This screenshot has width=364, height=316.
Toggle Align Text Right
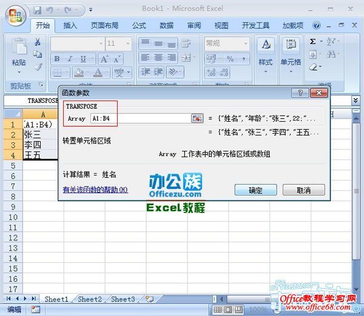click(172, 58)
